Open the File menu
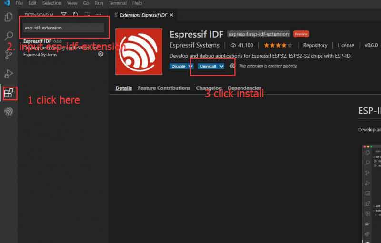 19,3
